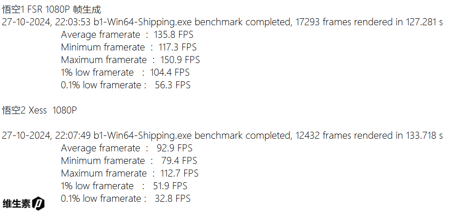Click the Maximum framerate 150.9 FPS line
Viewport: 455px width, 213px height.
point(130,60)
